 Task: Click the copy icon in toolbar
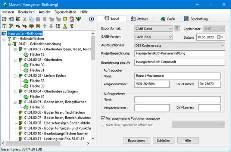[x=31, y=19]
